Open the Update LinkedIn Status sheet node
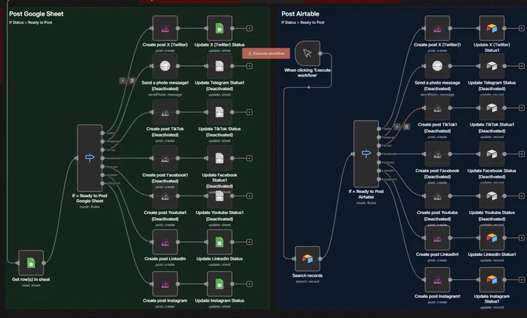 pos(219,242)
